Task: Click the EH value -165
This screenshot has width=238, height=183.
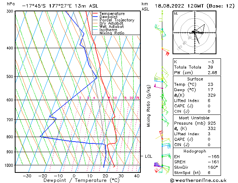Action: click(213, 157)
